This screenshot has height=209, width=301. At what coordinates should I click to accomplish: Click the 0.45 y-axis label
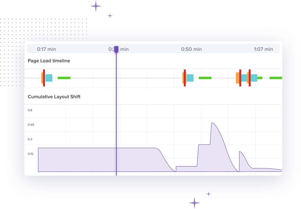[31, 125]
